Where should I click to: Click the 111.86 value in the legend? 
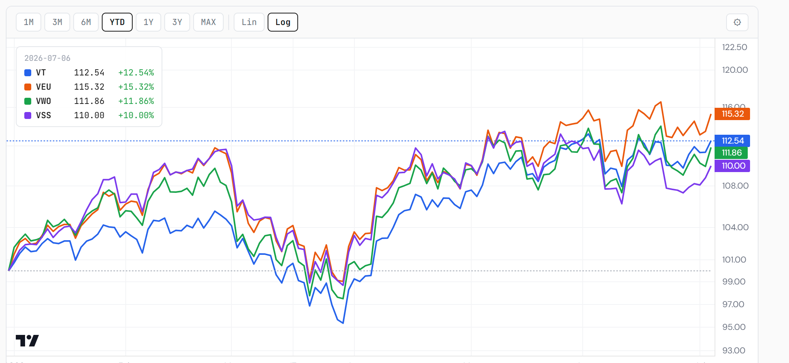89,101
